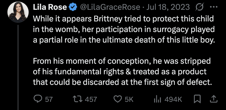226x110 pixels.
Task: Click the share upload-arrow icon
Action: point(214,99)
